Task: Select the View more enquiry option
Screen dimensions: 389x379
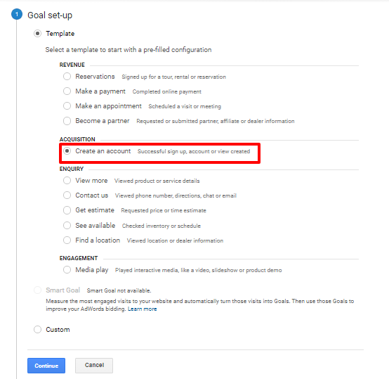Action: (67, 181)
